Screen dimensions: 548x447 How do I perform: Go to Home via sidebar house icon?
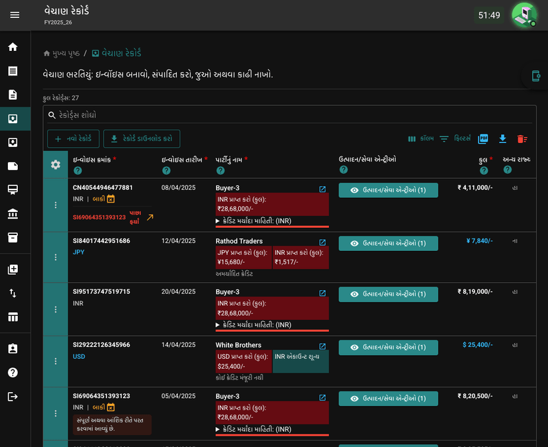(13, 47)
